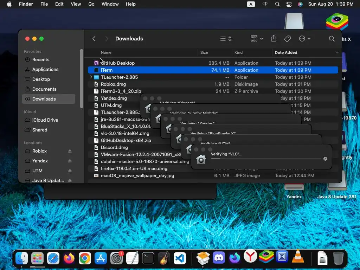Open the View menu
The height and width of the screenshot is (270, 360).
[76, 4]
